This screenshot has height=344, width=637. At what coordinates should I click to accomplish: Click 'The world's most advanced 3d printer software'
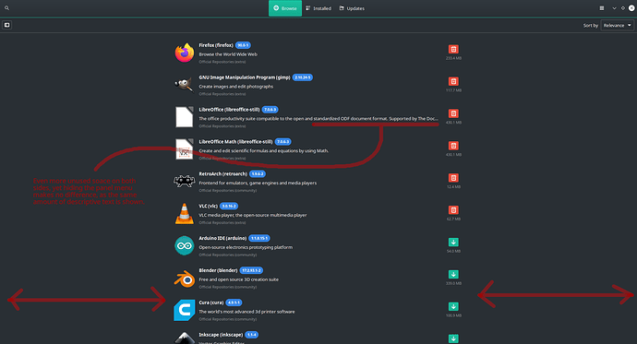point(246,312)
